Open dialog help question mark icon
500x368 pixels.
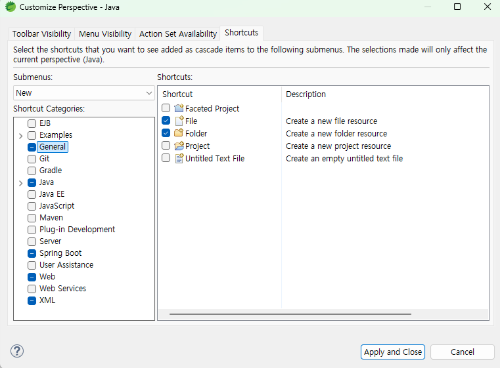(x=17, y=351)
